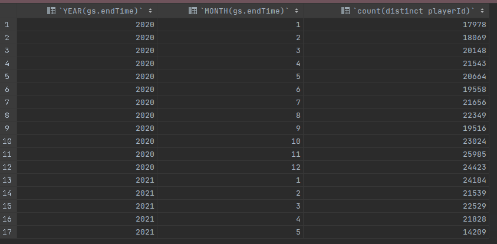Viewport: 497px width, 244px height.
Task: Click the month cell 12 in row 12
Action: coord(230,167)
